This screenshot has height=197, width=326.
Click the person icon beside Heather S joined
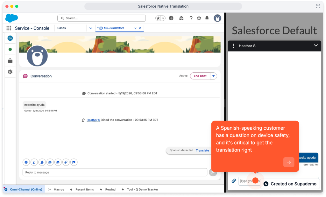click(83, 120)
